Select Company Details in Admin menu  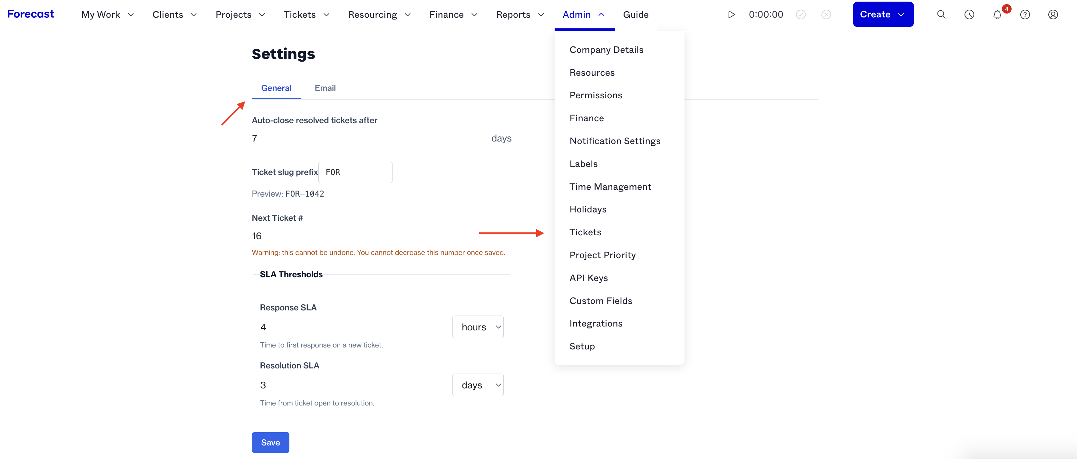pyautogui.click(x=606, y=50)
